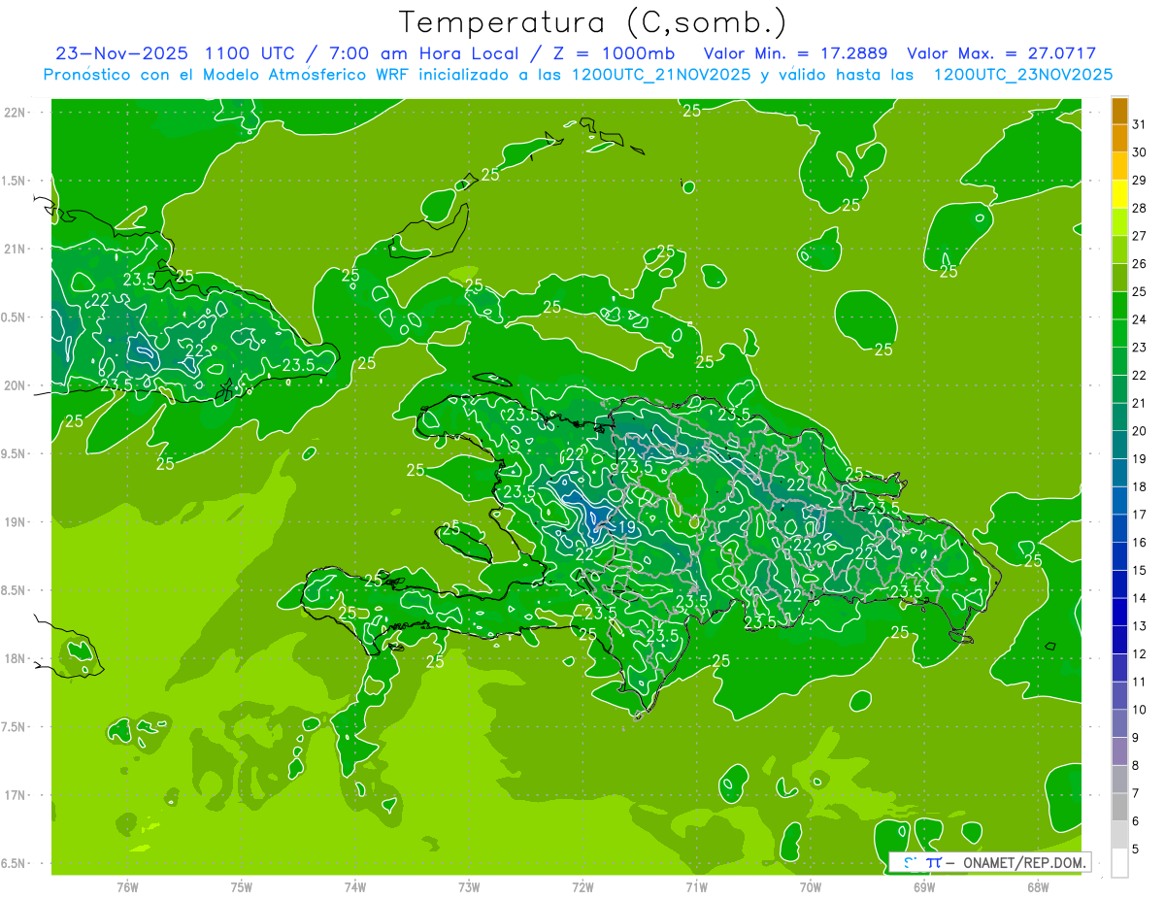Pick the olive-green swatch between 25 and 26
1165x900 pixels.
[1119, 278]
